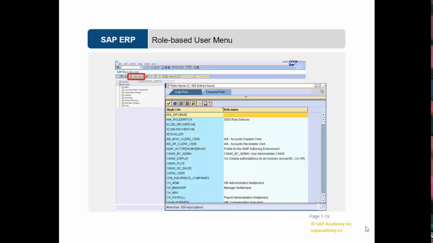Select the CA940_BC_ADMIN role
This screenshot has height=243, width=433.
coord(236,154)
